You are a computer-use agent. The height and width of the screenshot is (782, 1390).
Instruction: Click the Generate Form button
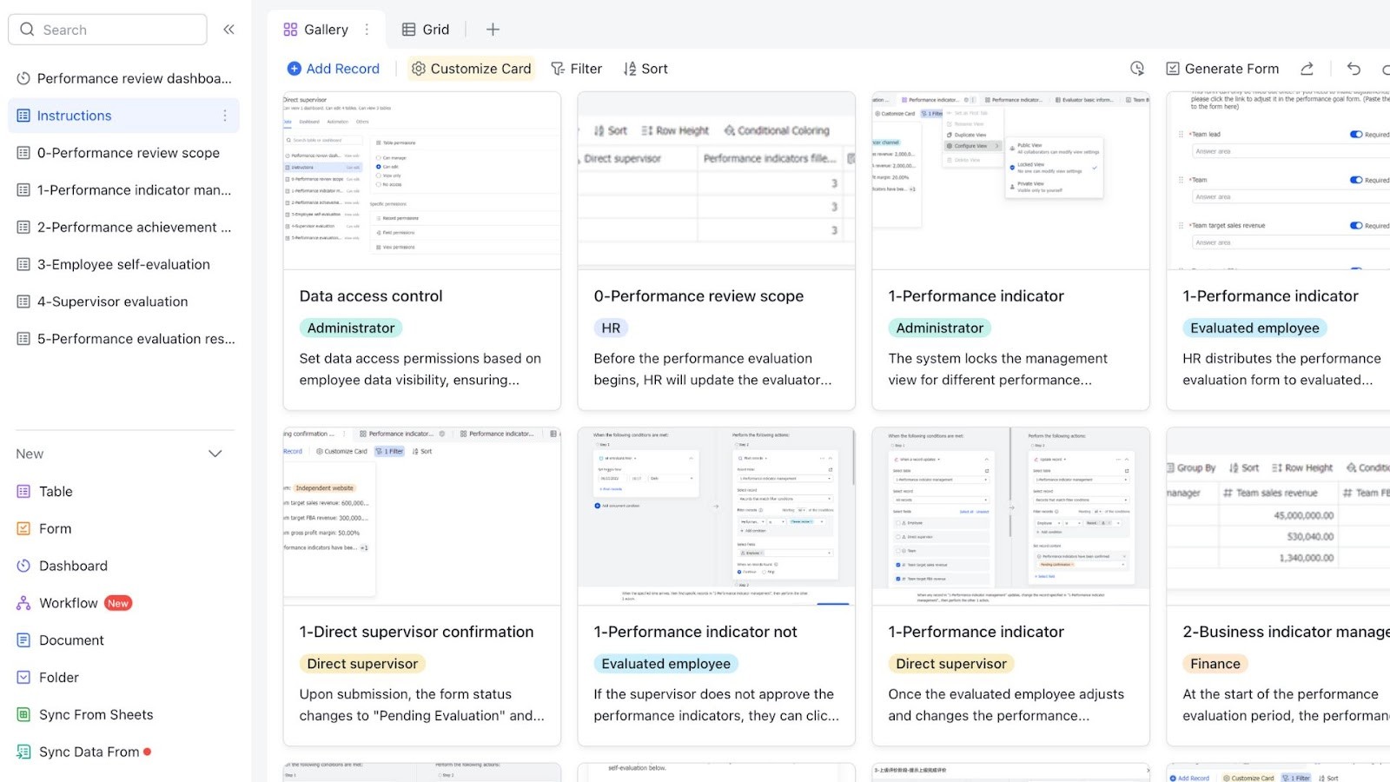click(1221, 69)
